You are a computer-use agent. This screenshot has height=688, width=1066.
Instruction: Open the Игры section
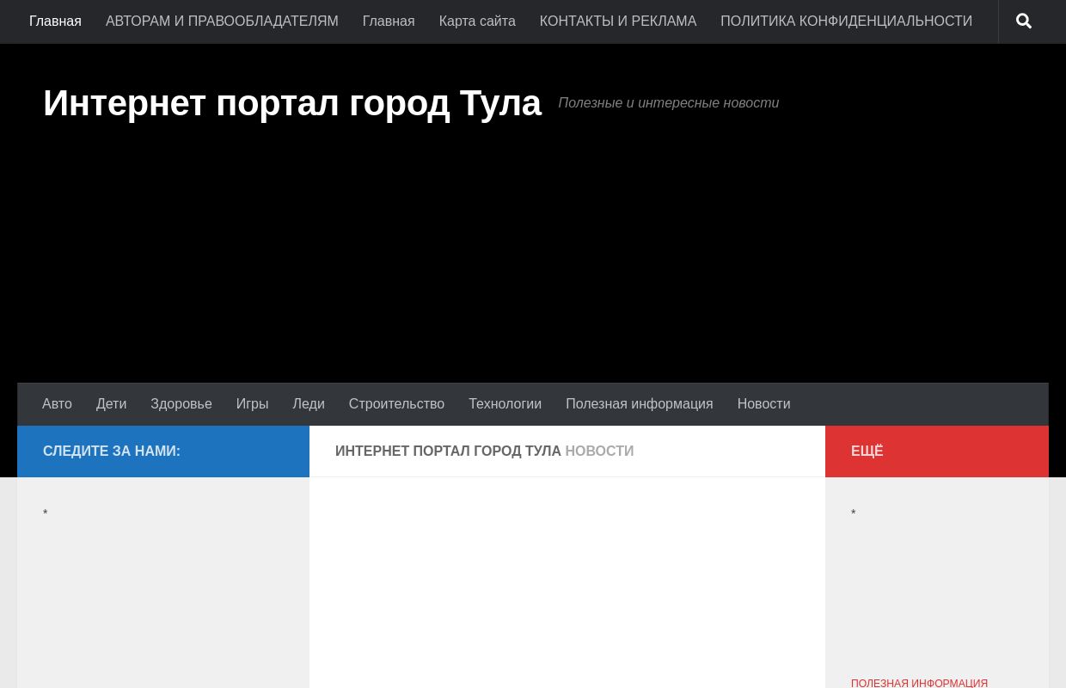pos(252,403)
